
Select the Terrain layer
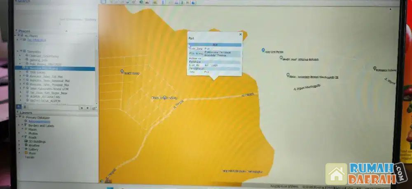[x=30, y=157]
